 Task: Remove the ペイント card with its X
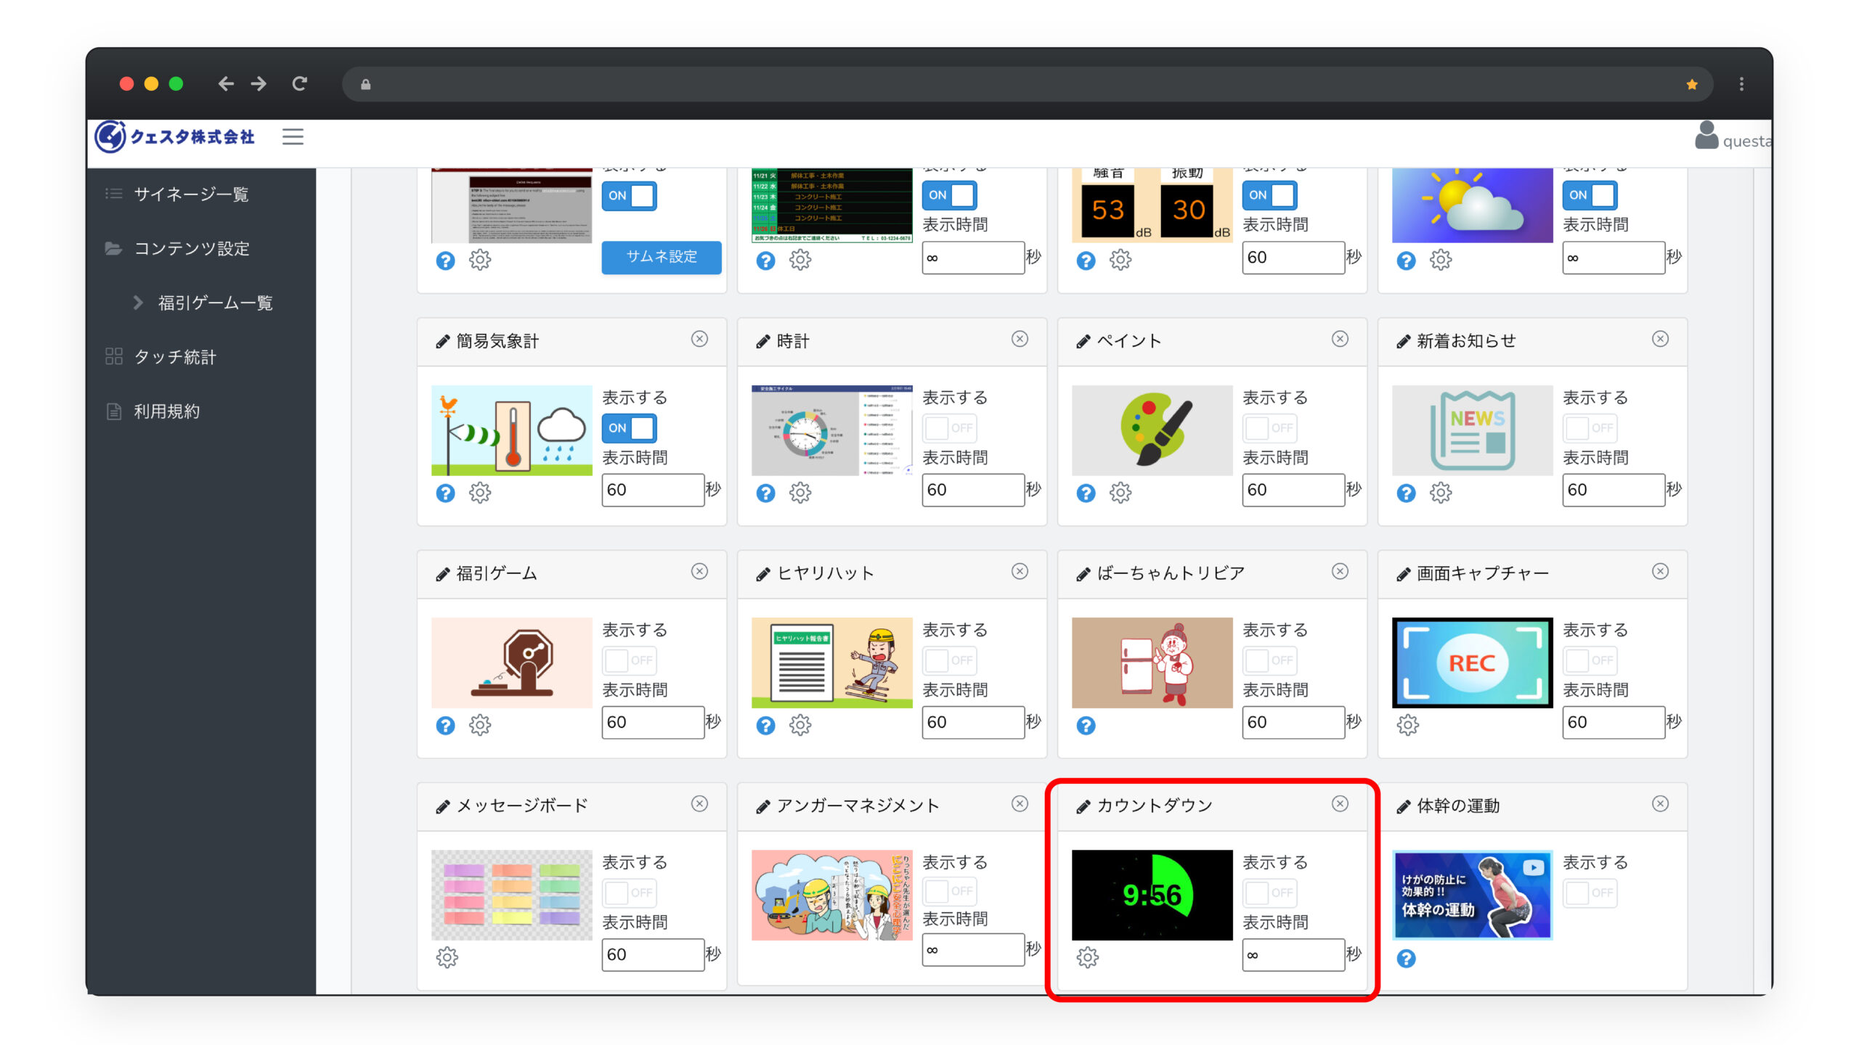1340,339
